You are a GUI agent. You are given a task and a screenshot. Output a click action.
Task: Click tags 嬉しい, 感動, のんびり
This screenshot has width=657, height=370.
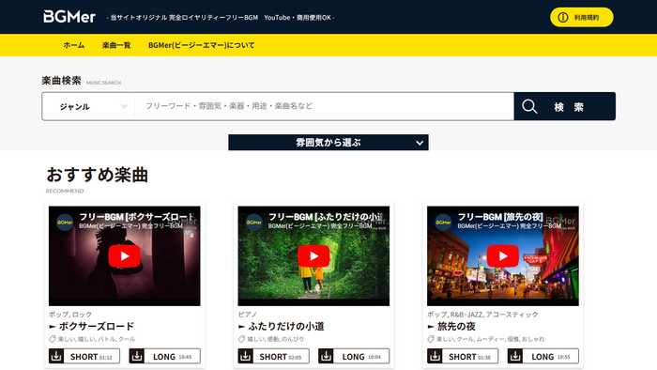point(276,339)
